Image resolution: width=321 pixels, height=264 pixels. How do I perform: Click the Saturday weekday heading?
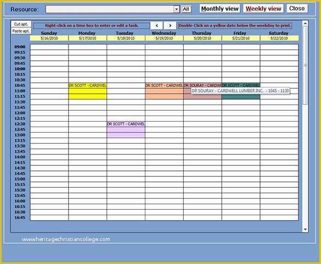click(x=278, y=33)
